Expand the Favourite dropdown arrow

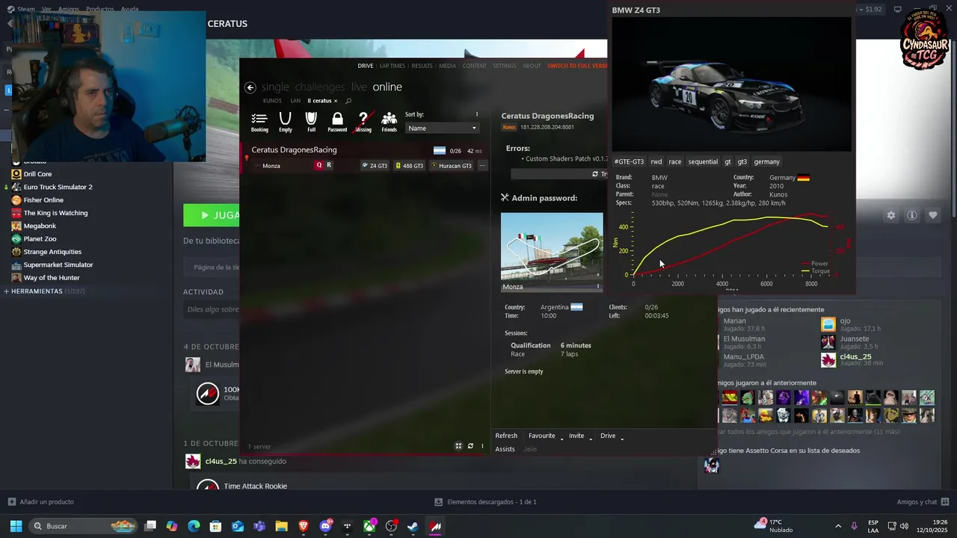click(561, 438)
